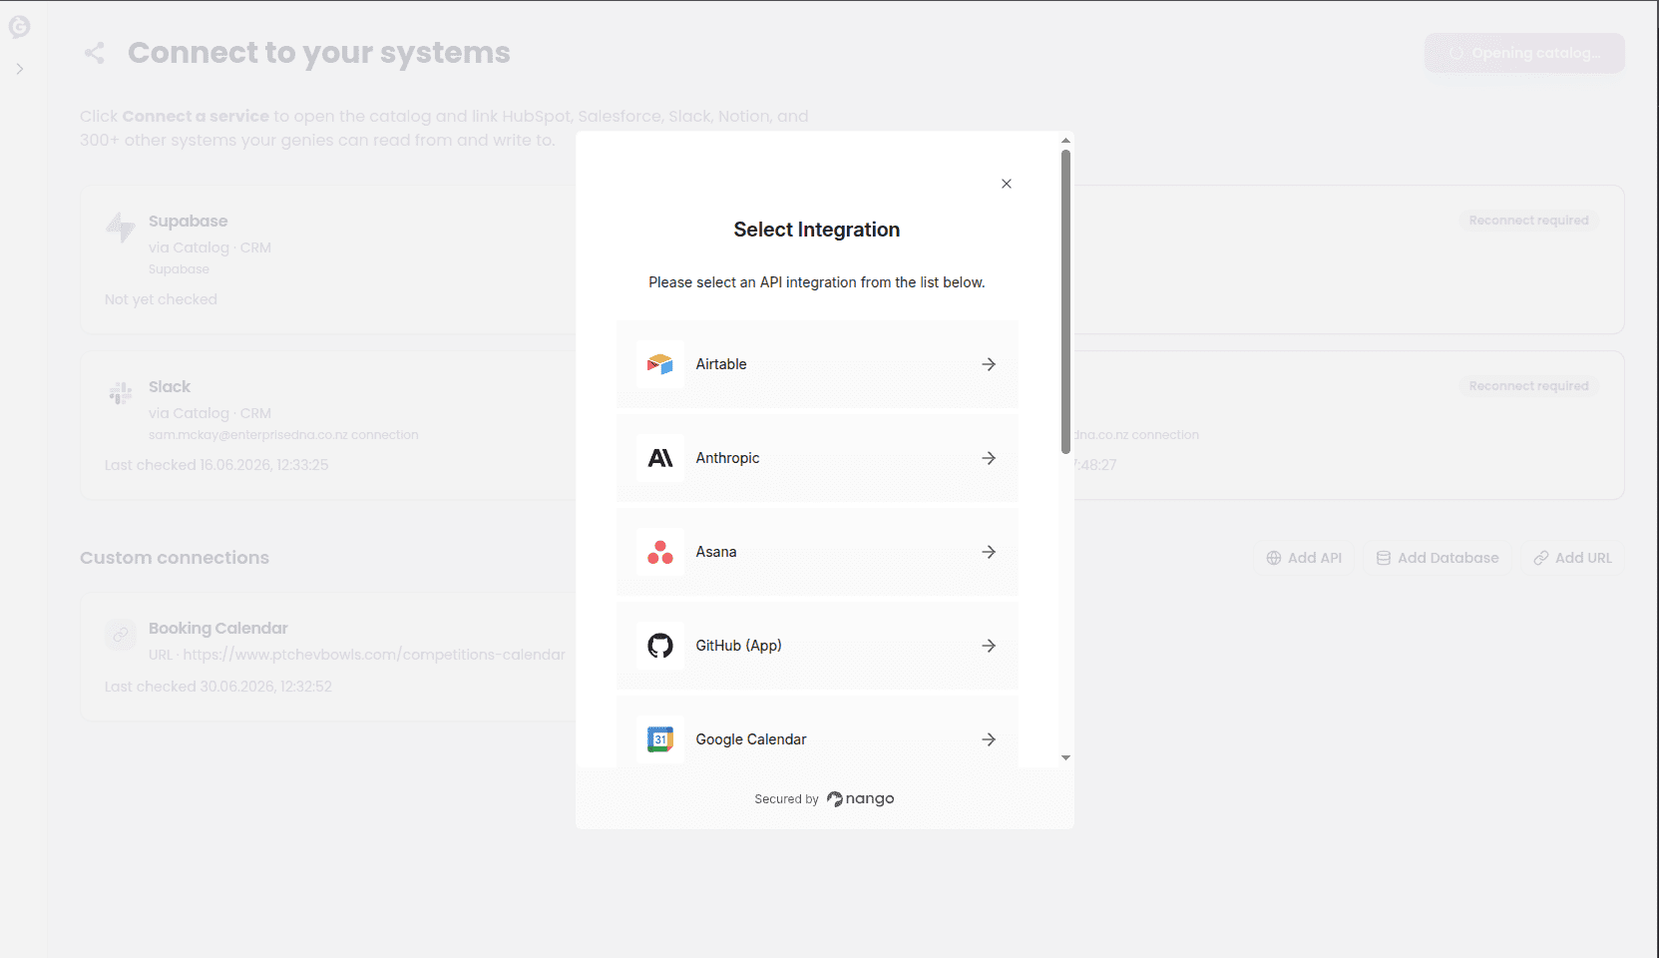Select the Asana integration label
Image resolution: width=1659 pixels, height=958 pixels.
[716, 552]
